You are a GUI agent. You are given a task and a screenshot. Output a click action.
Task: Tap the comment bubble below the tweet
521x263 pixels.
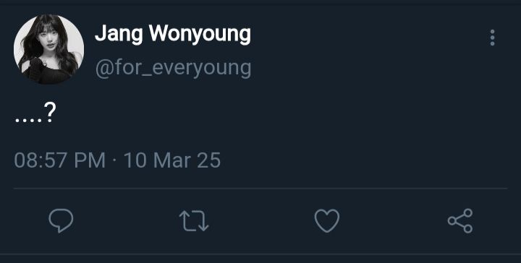pyautogui.click(x=61, y=220)
